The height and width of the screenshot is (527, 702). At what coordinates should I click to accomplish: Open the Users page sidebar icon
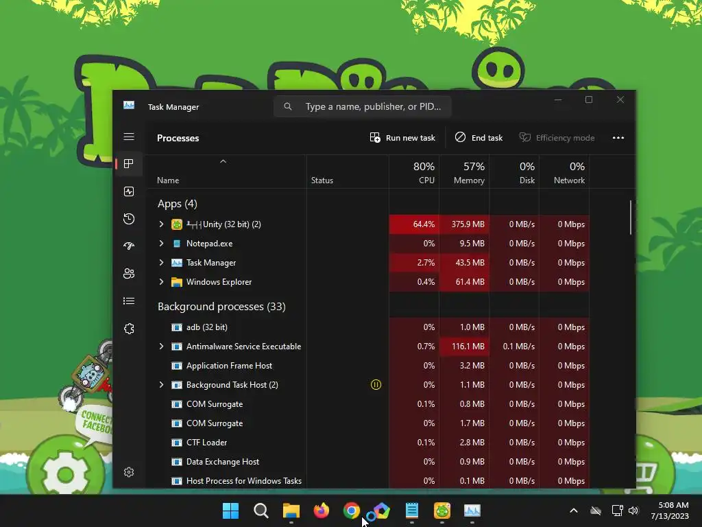coord(129,273)
